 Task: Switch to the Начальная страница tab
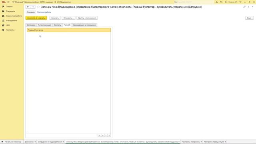click(12, 142)
